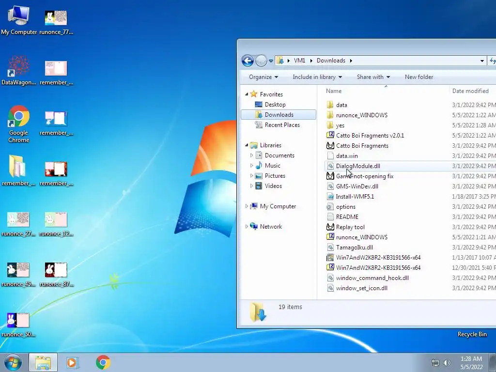Select runonce_87 image on desktop
The image size is (496, 372).
(x=56, y=274)
